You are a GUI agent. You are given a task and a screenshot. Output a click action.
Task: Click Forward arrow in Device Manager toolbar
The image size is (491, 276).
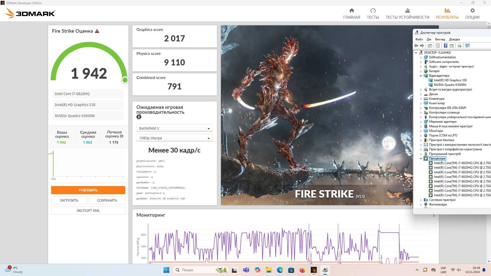click(422, 45)
